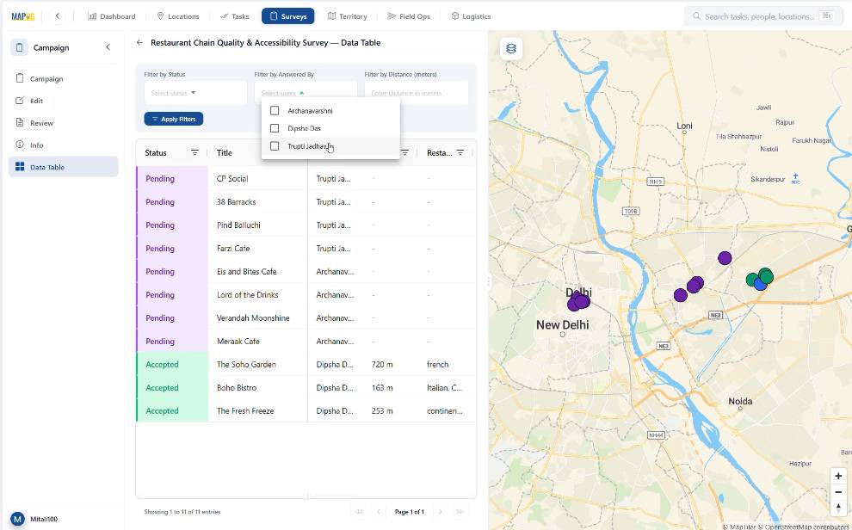
Task: Open the Campaign sidebar item
Action: pos(64,79)
